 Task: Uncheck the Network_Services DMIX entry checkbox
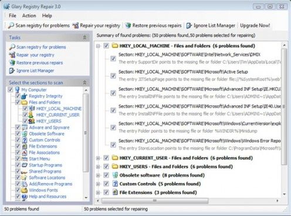click(x=113, y=58)
